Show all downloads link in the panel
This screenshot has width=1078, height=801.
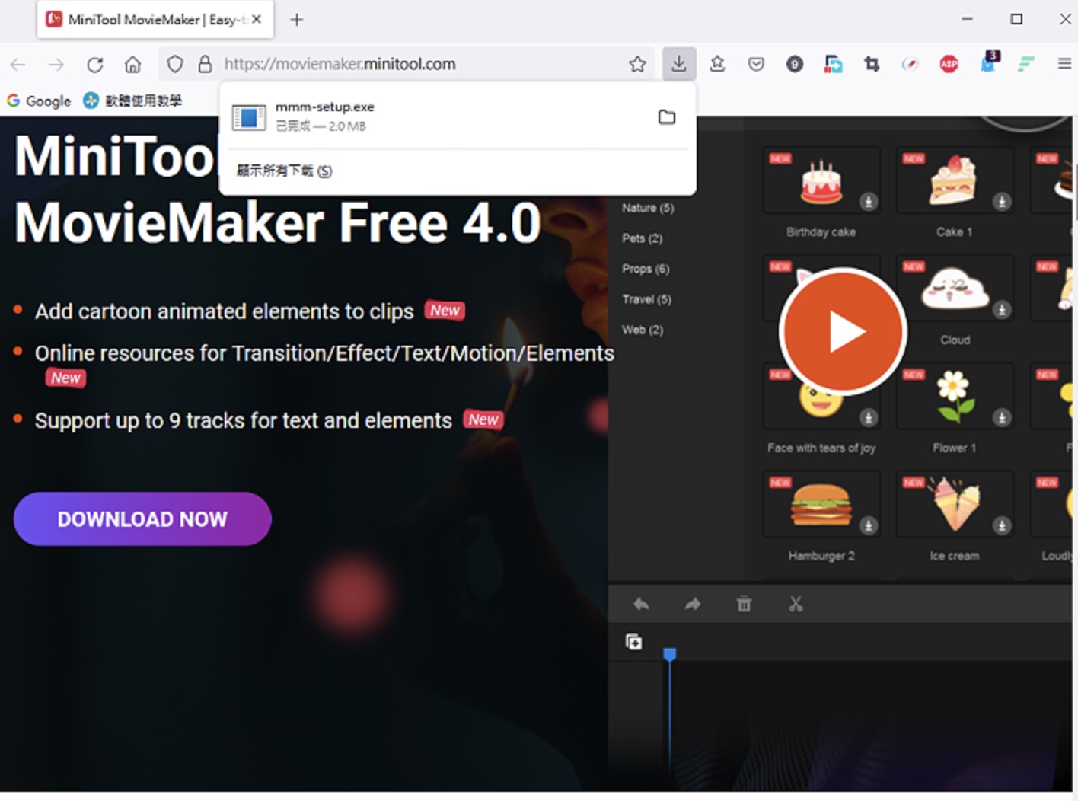285,171
